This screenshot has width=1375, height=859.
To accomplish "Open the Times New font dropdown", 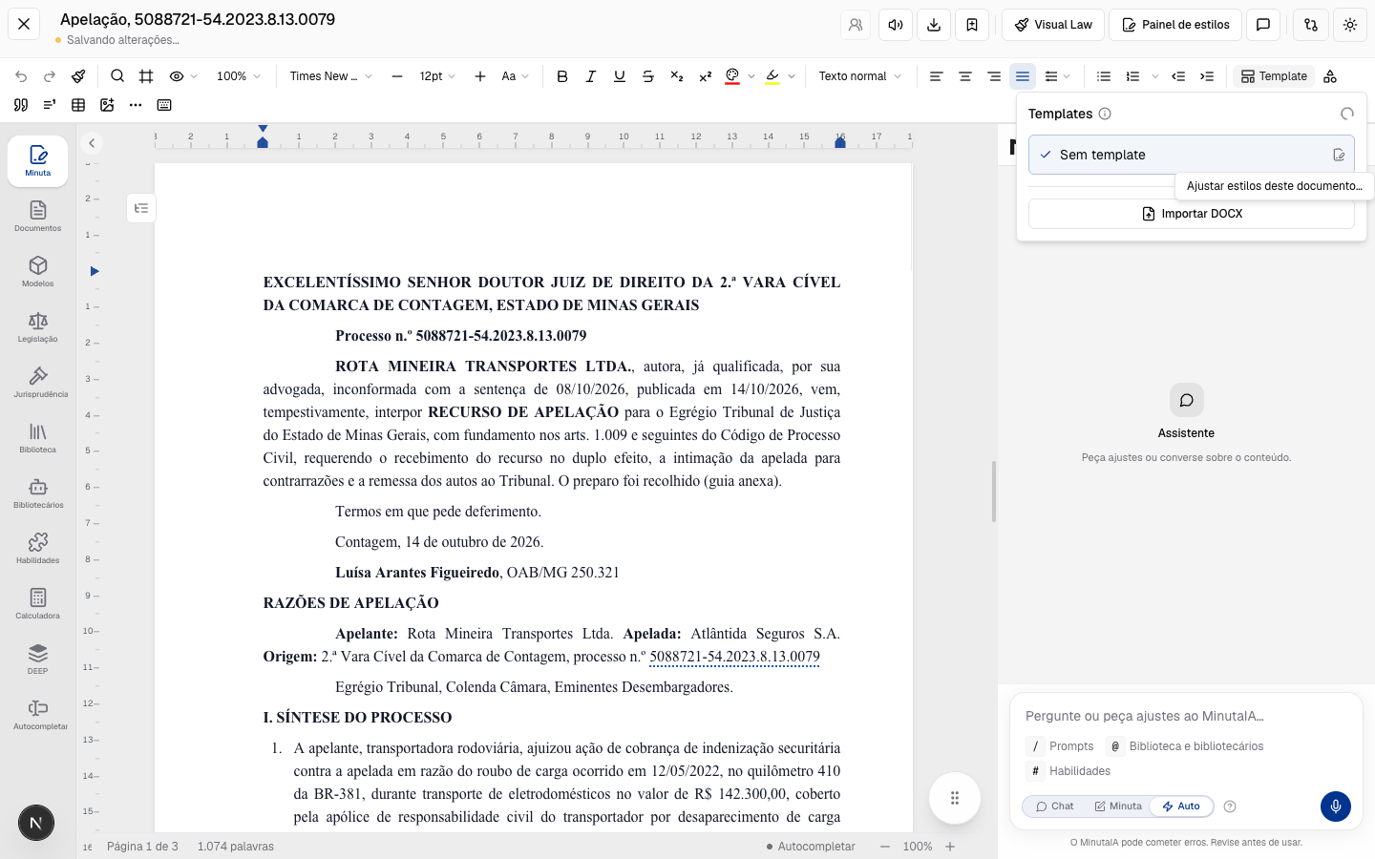I will click(x=330, y=76).
